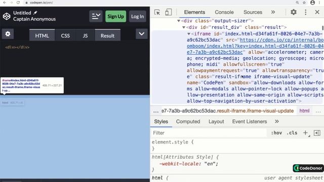Click the -webkit-locale property
324x182 pixels.
(x=180, y=164)
